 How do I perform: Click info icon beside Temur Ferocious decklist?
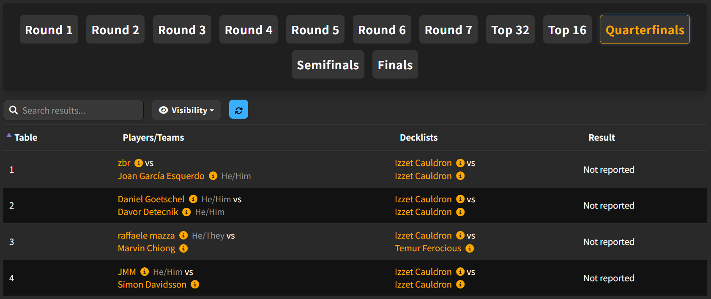tap(470, 248)
